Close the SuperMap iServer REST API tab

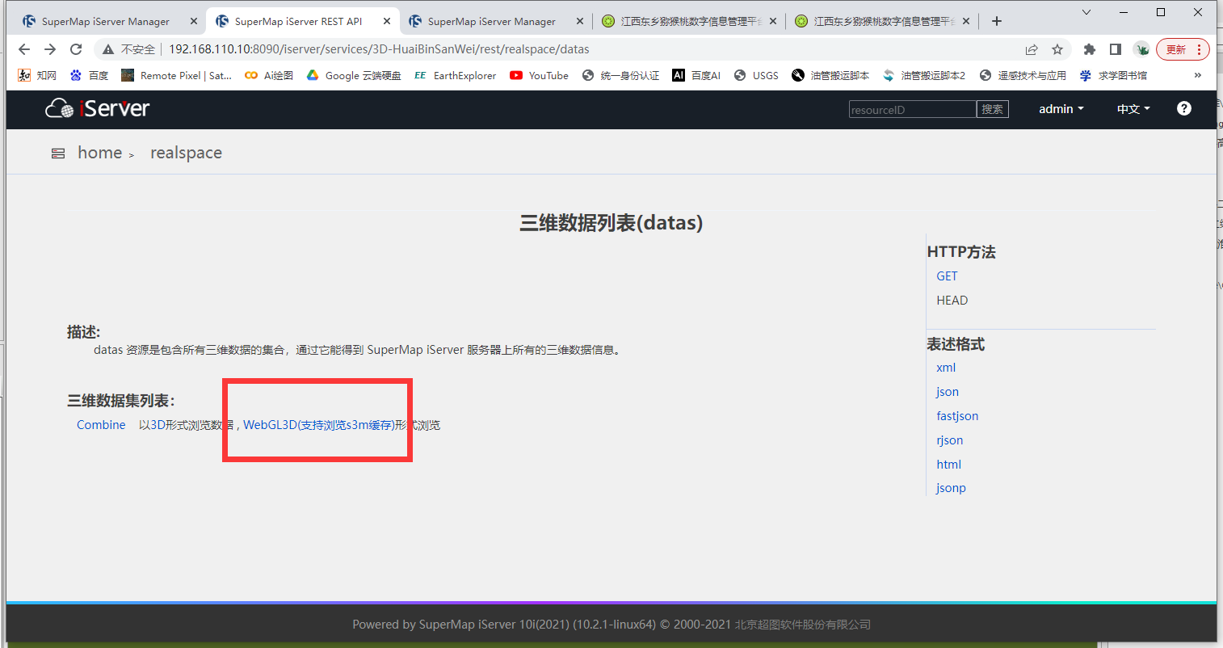(x=387, y=21)
